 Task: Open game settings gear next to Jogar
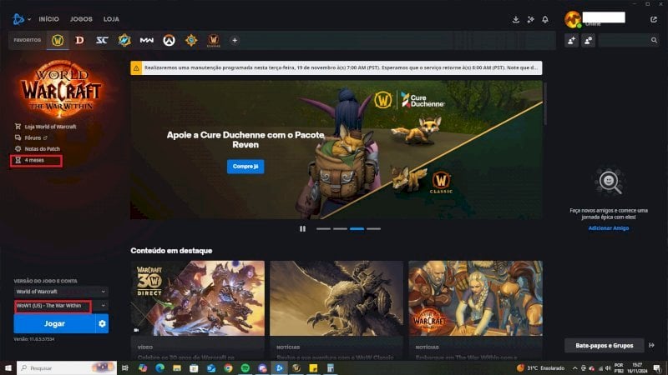[x=102, y=323]
